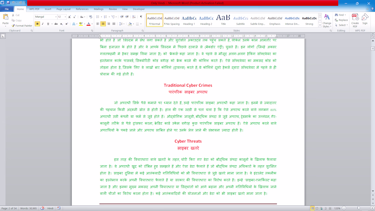Apply superscript formatting
This screenshot has width=375, height=211.
pyautogui.click(x=67, y=24)
